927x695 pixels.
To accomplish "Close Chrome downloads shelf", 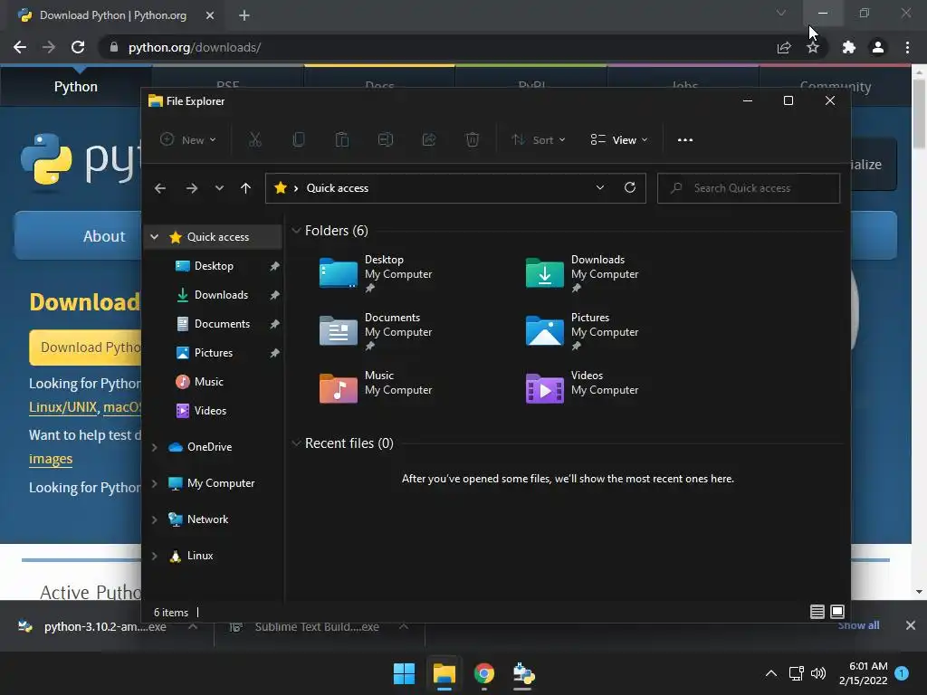I will coord(911,625).
